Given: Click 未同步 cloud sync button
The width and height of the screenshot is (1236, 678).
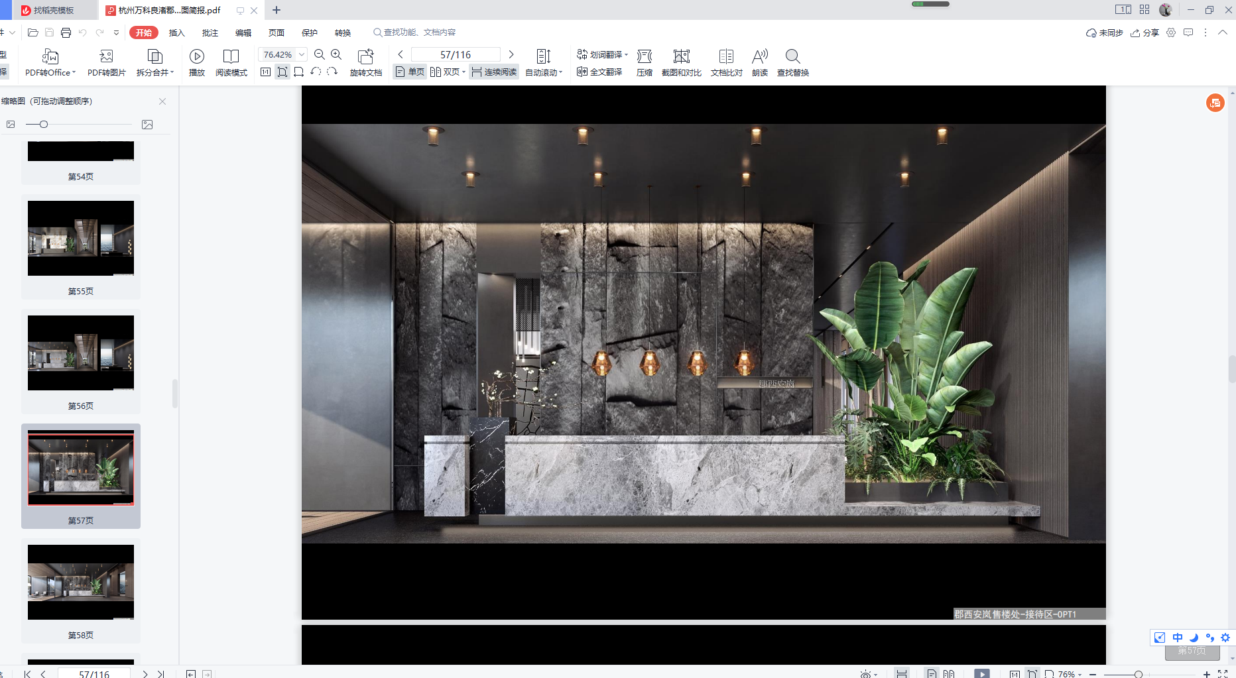Looking at the screenshot, I should click(x=1104, y=32).
